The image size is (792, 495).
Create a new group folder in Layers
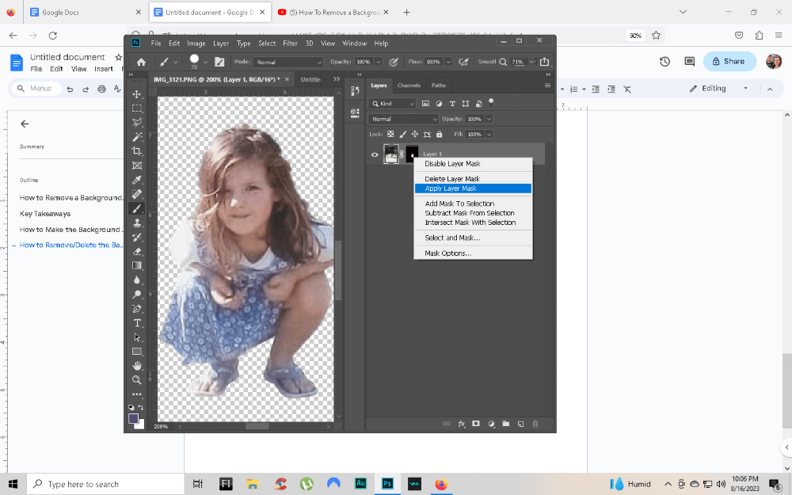505,424
